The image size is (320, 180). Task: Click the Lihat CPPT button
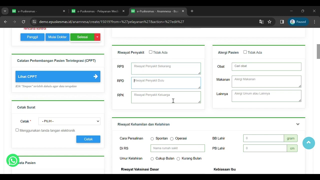click(58, 76)
